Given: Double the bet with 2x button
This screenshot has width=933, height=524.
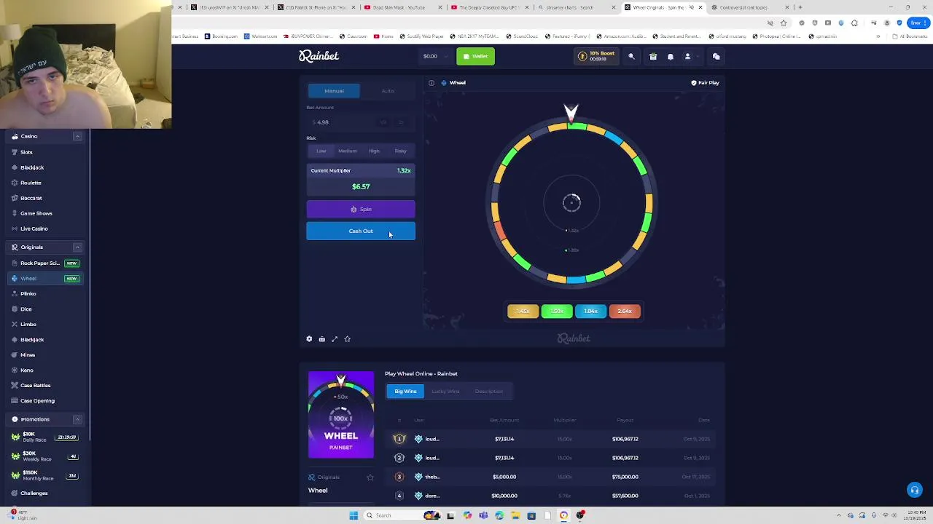Looking at the screenshot, I should pos(402,122).
